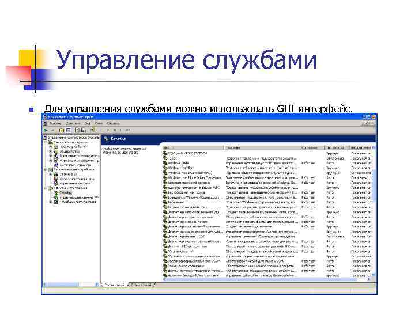Select Съемные ЗУ in the tree
Screen dimensions: 415x311
[68, 175]
